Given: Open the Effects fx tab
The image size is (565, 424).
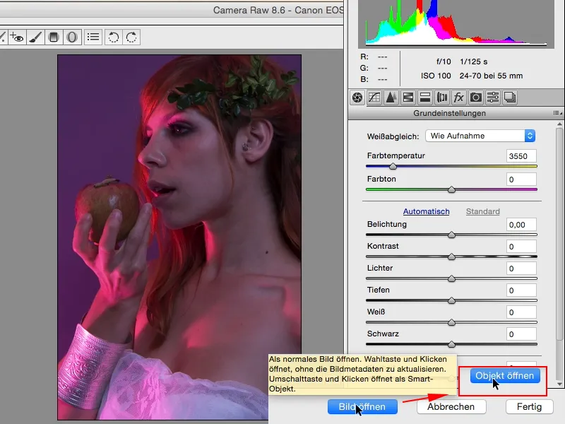Looking at the screenshot, I should (458, 98).
